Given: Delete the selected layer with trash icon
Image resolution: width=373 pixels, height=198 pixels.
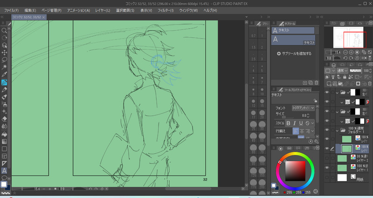Looking at the screenshot, I should click(369, 84).
